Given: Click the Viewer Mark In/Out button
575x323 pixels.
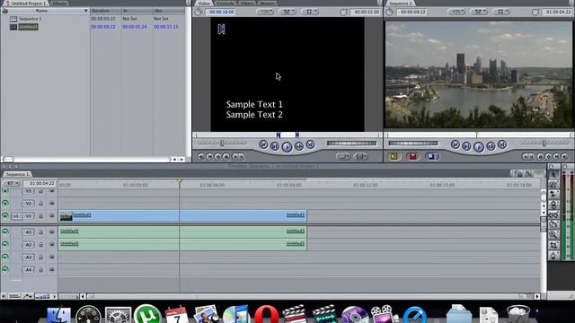Looking at the screenshot, I should (x=237, y=157).
